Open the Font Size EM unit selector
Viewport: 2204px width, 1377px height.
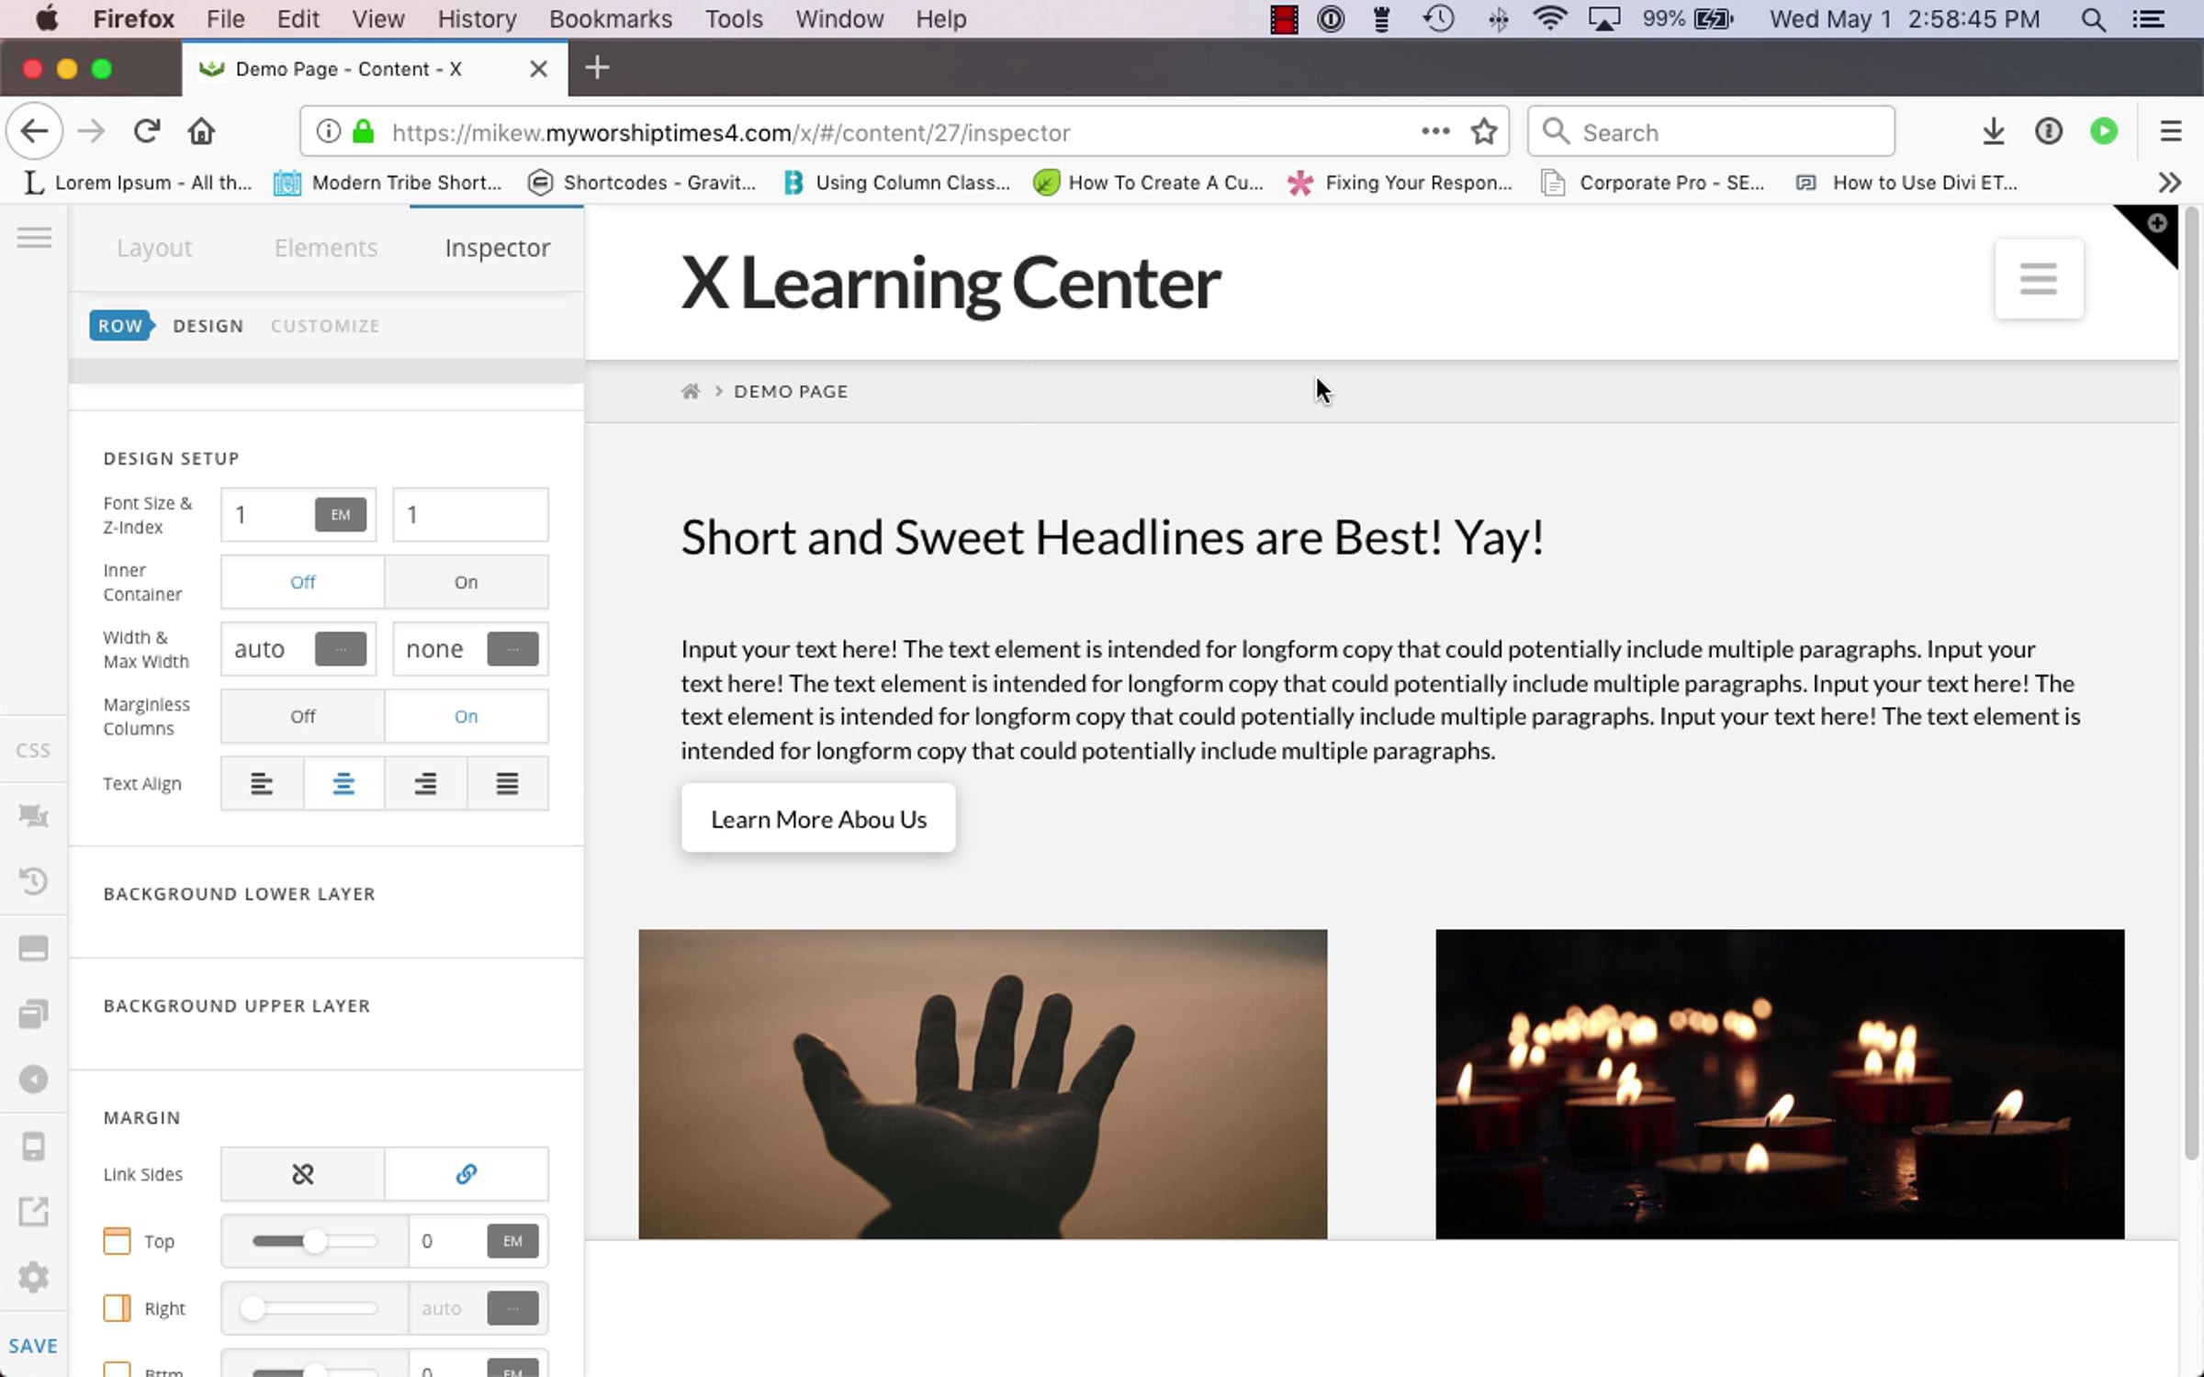(x=340, y=515)
